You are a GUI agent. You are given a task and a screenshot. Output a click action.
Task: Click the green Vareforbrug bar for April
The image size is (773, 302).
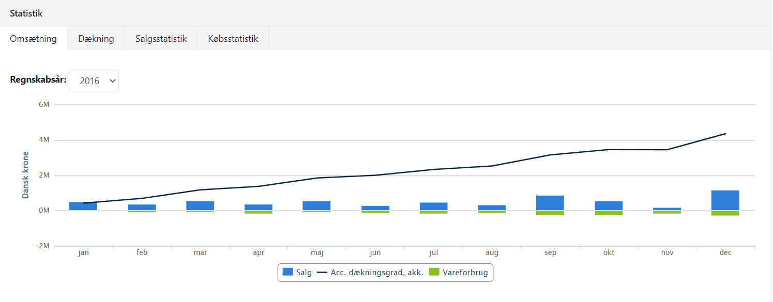tap(259, 212)
